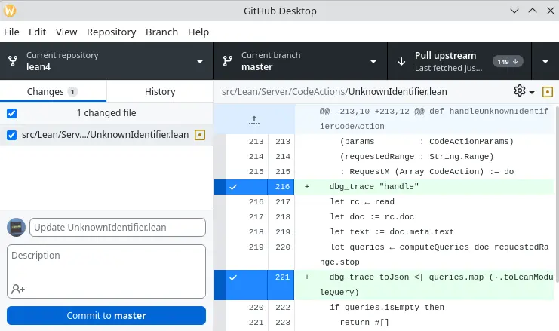The image size is (559, 331).
Task: Uncheck the UnknownIdentifier.lean file checkbox
Action: pyautogui.click(x=11, y=135)
